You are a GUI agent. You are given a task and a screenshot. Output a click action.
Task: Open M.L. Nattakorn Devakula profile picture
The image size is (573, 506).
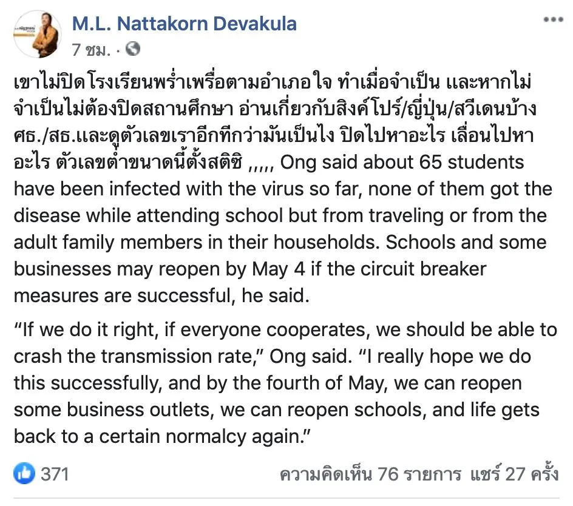coord(37,35)
